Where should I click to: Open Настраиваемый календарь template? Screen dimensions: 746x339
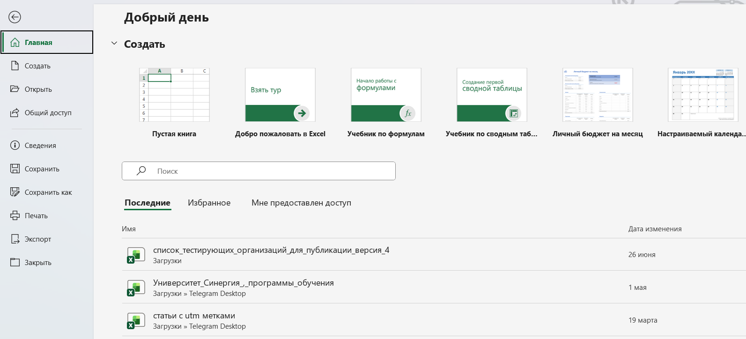(702, 103)
